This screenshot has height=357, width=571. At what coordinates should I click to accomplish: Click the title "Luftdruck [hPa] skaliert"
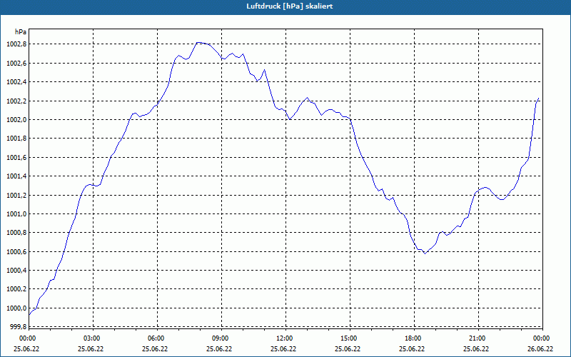290,6
